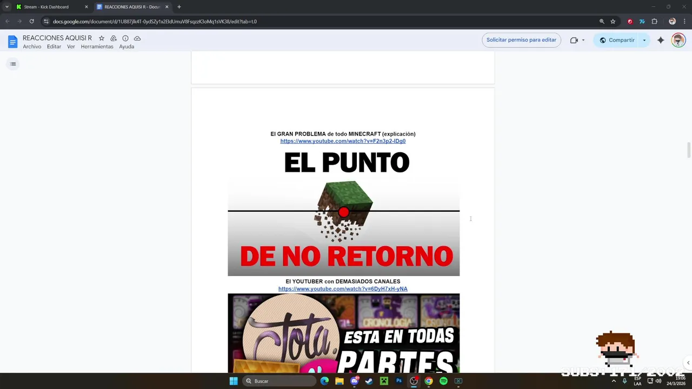Open the blue 7TV extension icon
The height and width of the screenshot is (389, 692).
click(642, 22)
